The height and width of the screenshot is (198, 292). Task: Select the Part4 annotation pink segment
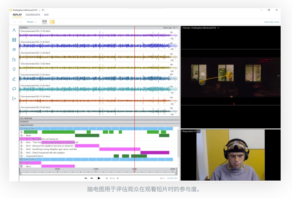(x=119, y=149)
